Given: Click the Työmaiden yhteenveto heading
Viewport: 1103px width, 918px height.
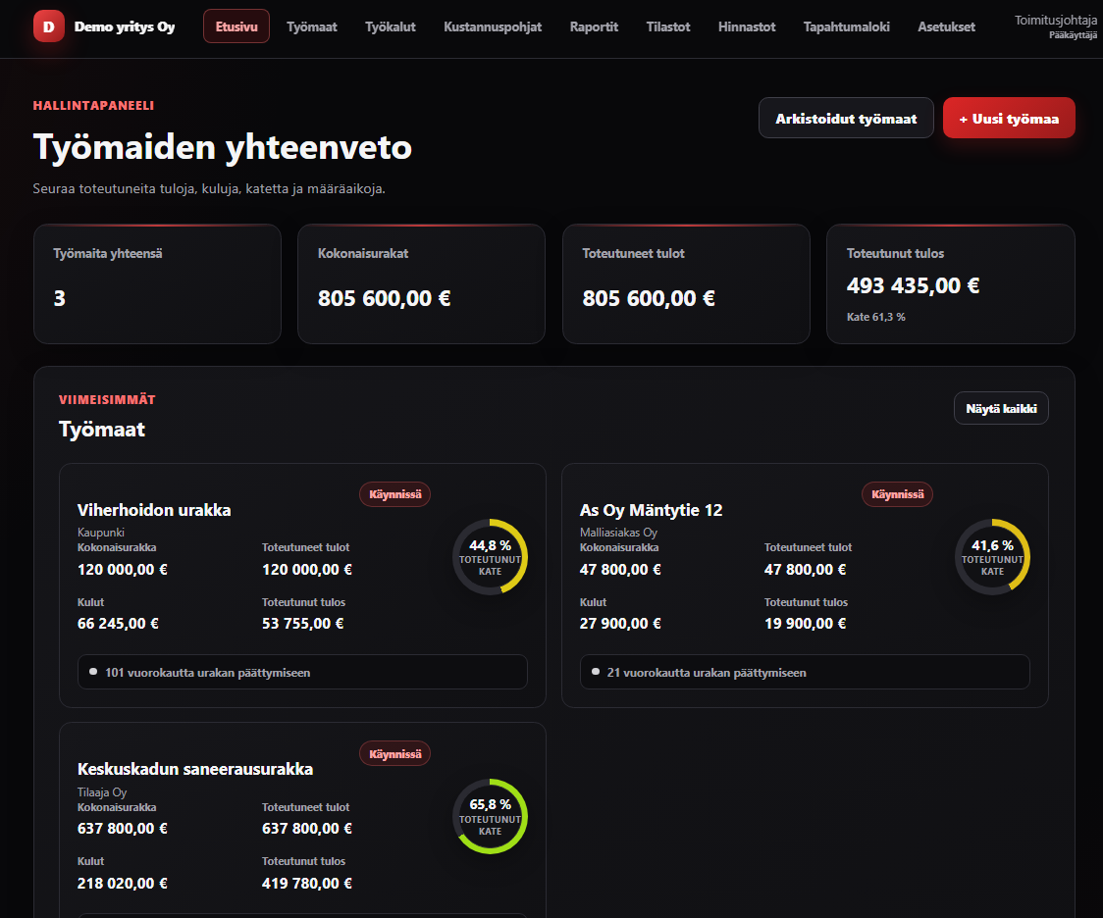Looking at the screenshot, I should click(x=223, y=148).
